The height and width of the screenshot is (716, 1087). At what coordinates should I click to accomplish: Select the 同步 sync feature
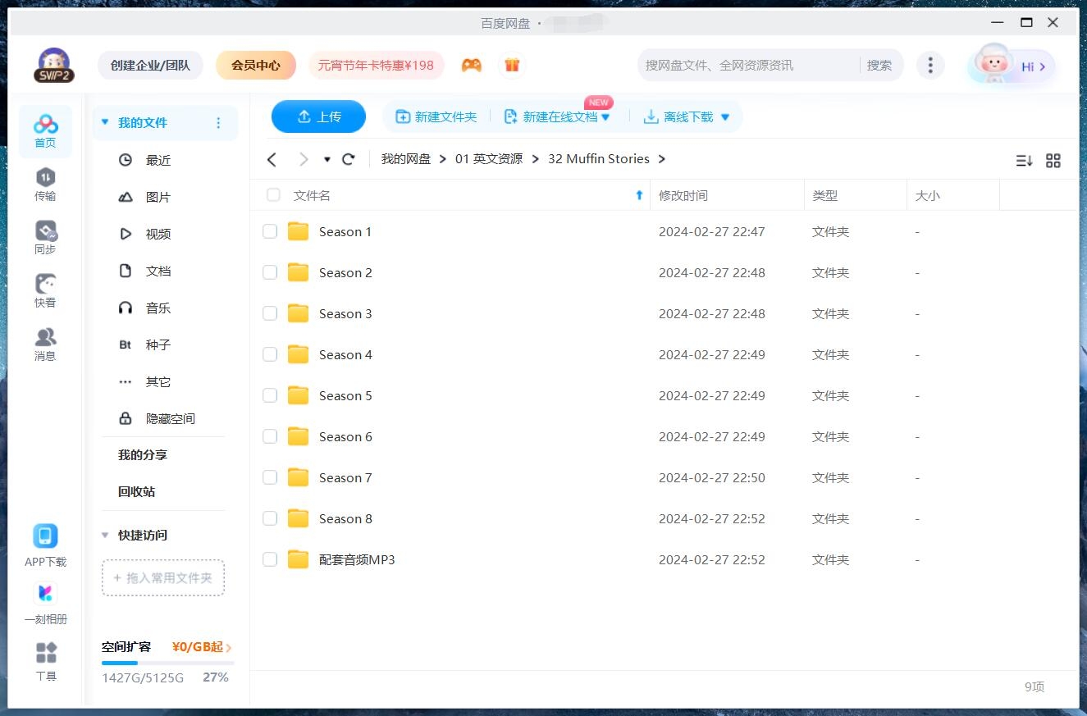coord(45,237)
